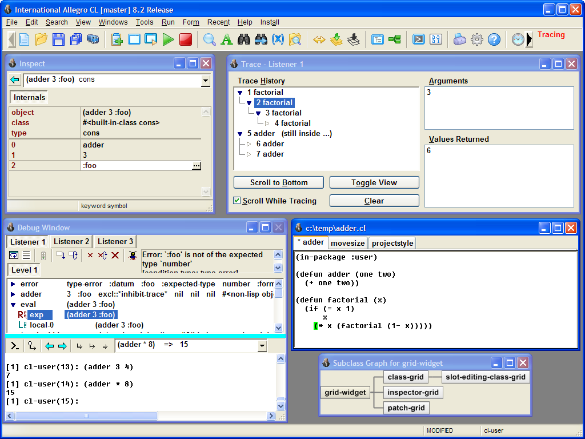585x439 pixels.
Task: Open the Tools menu
Action: [145, 22]
